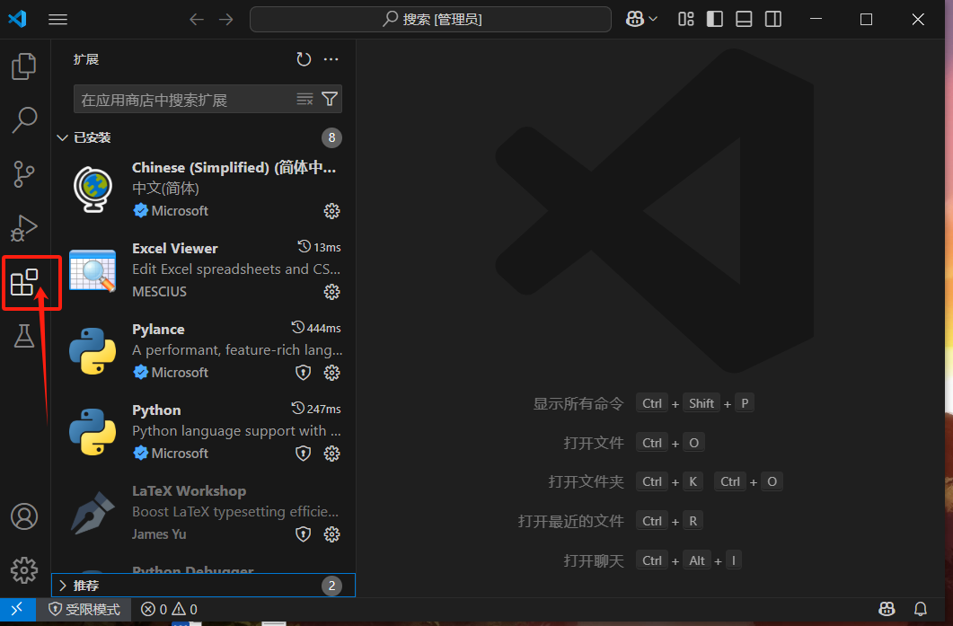Open the customize layout icon
The height and width of the screenshot is (626, 953).
(686, 20)
